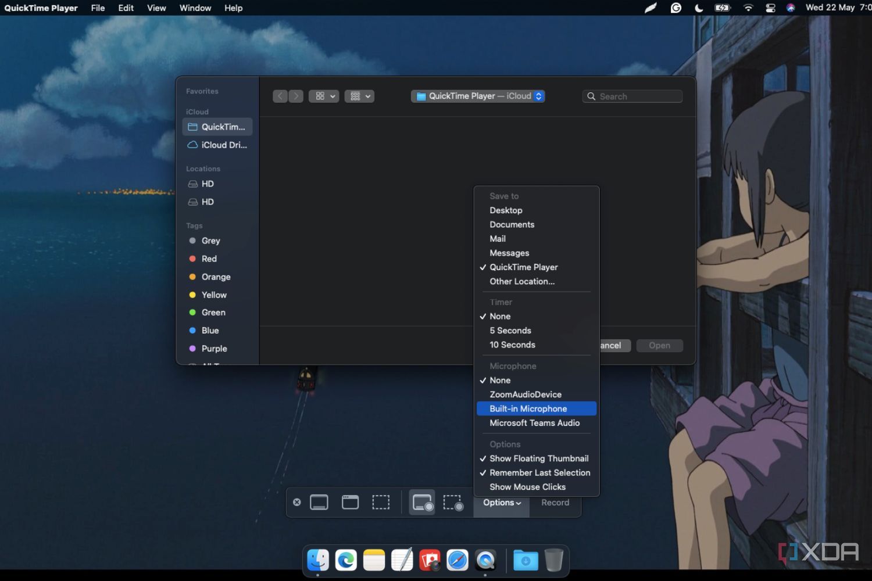Select Capture Selected Portion icon
The width and height of the screenshot is (872, 581).
click(381, 503)
